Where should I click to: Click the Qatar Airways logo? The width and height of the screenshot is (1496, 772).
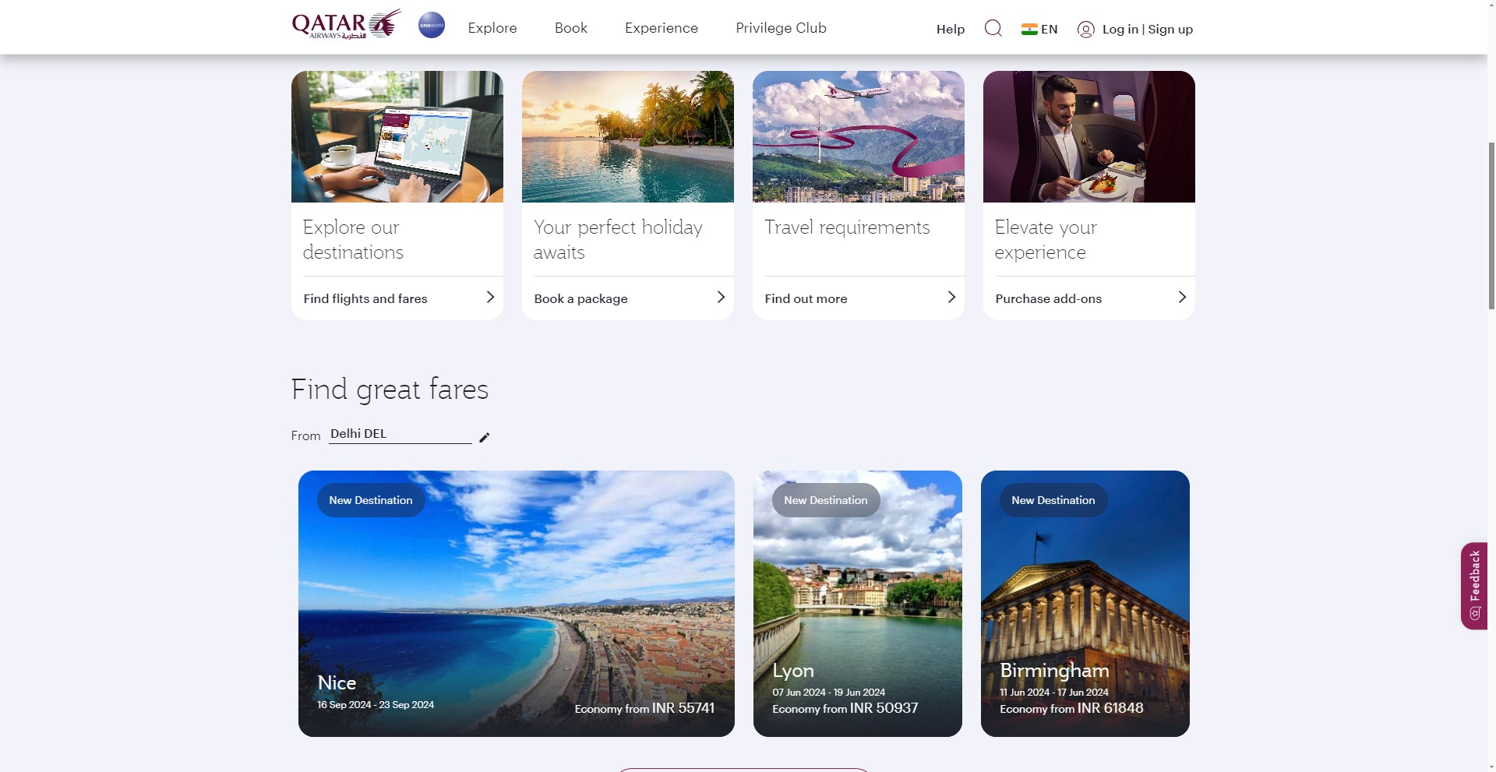346,25
